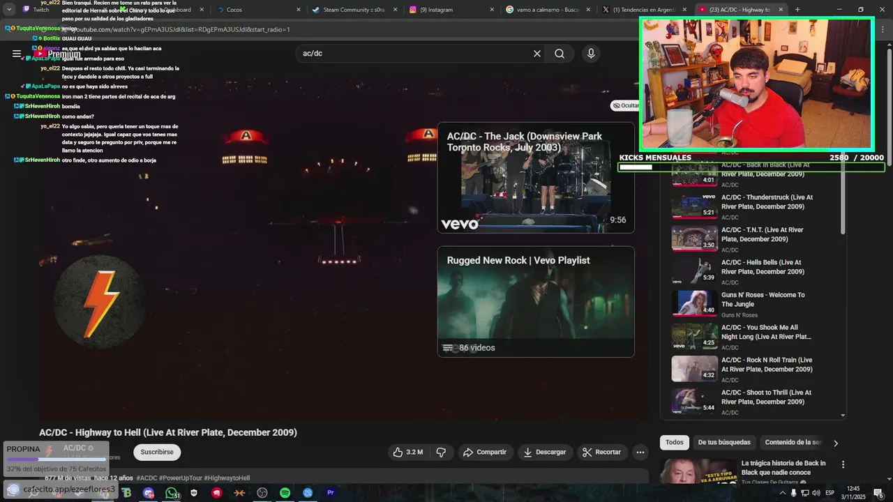Switch to the Cocos tab

(258, 10)
